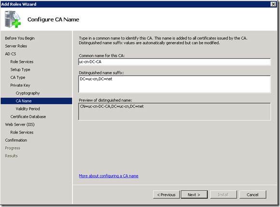Click the Cancel button
Image resolution: width=280 pixels, height=207 pixels.
point(252,194)
